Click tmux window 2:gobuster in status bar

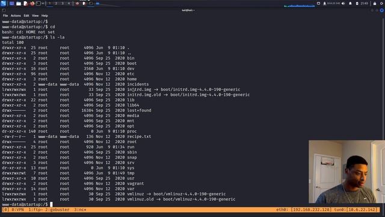(57, 210)
